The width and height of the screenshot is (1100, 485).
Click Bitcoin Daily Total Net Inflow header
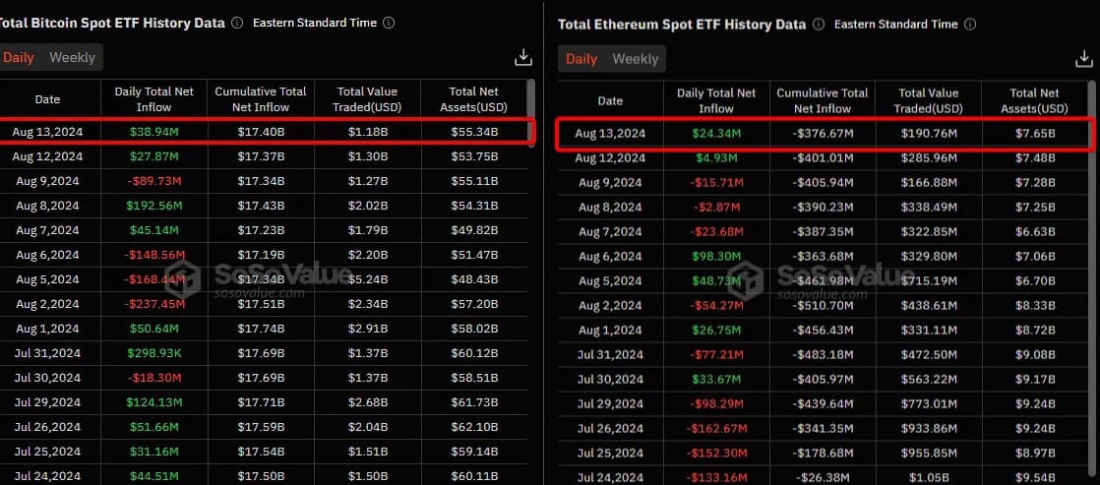tap(153, 99)
